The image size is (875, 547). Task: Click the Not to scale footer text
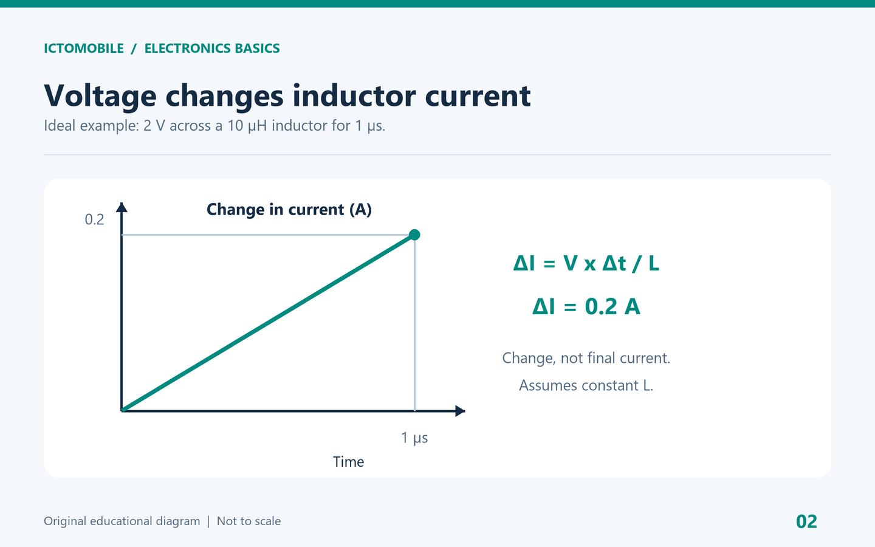[249, 521]
